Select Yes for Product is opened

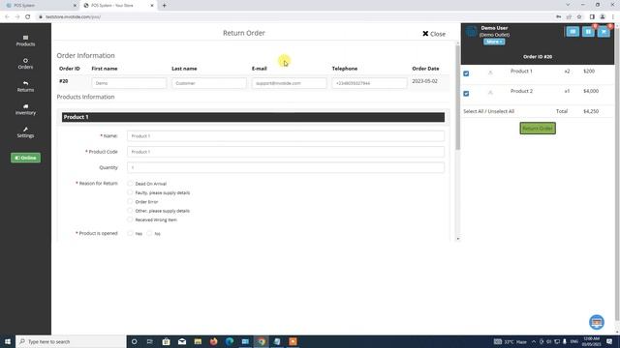[x=130, y=234]
